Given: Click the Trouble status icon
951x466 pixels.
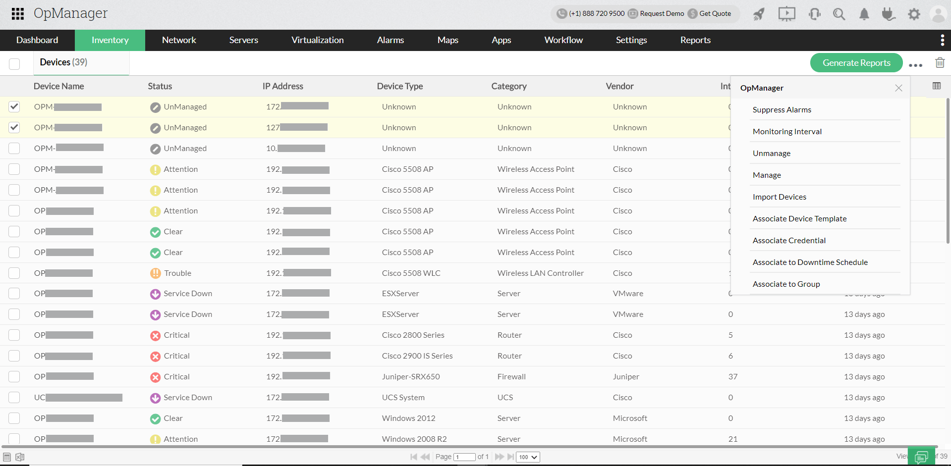Looking at the screenshot, I should pos(155,273).
